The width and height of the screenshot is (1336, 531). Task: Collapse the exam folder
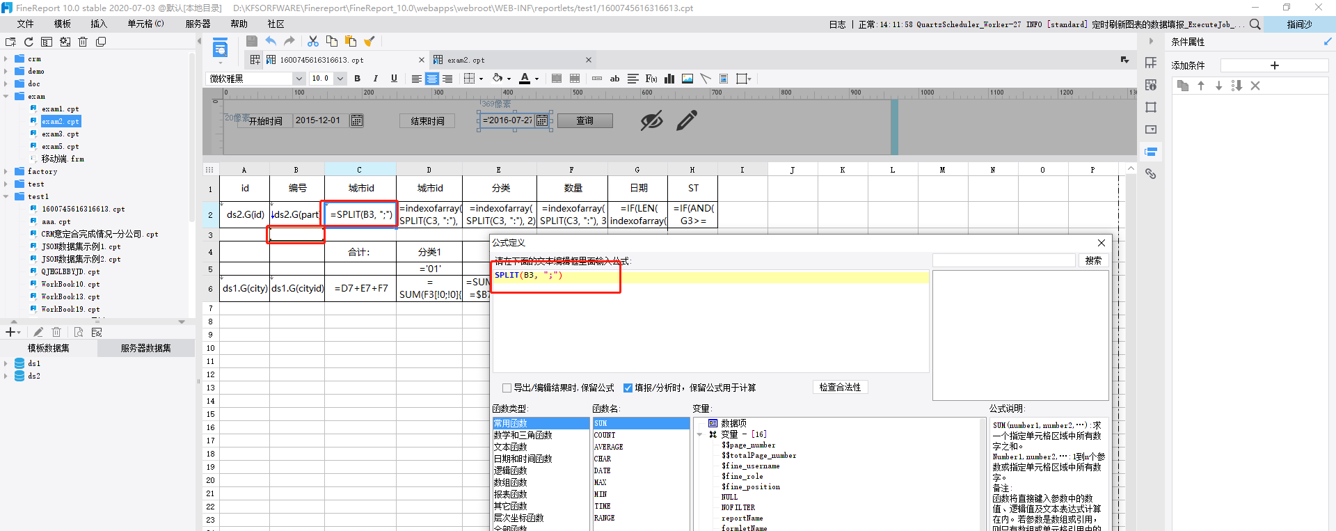(6, 97)
